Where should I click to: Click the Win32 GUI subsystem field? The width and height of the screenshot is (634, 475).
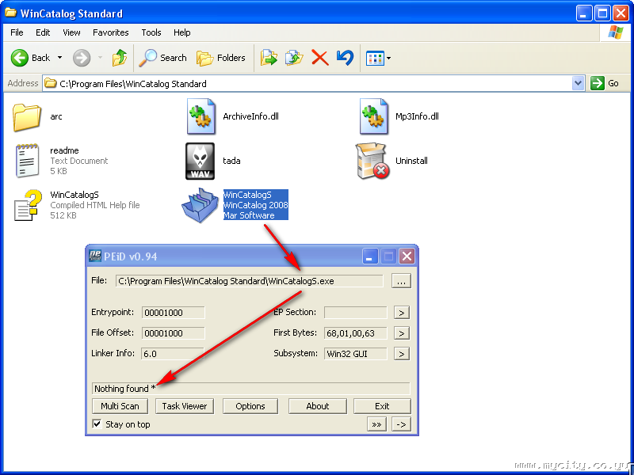355,354
